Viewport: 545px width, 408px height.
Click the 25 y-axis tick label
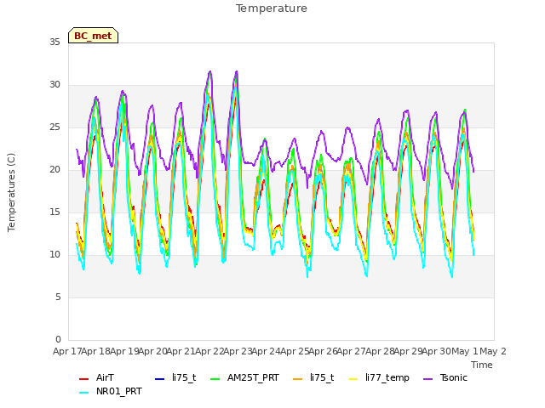[54, 127]
